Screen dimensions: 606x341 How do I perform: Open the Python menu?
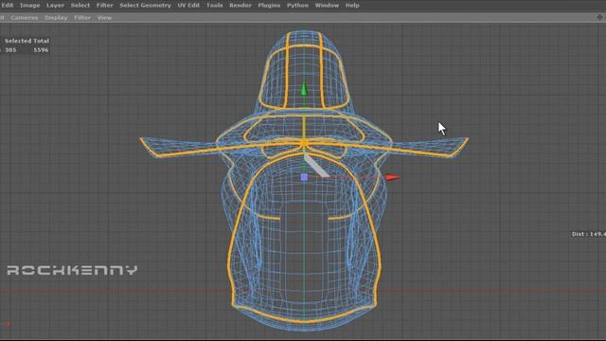(x=297, y=6)
